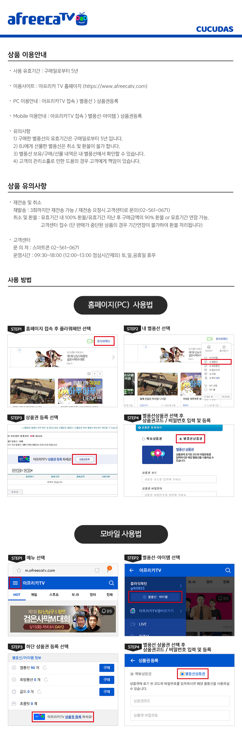The image size is (242, 740).
Task: Switch to the 게임 tab in mobile nav
Action: (34, 594)
